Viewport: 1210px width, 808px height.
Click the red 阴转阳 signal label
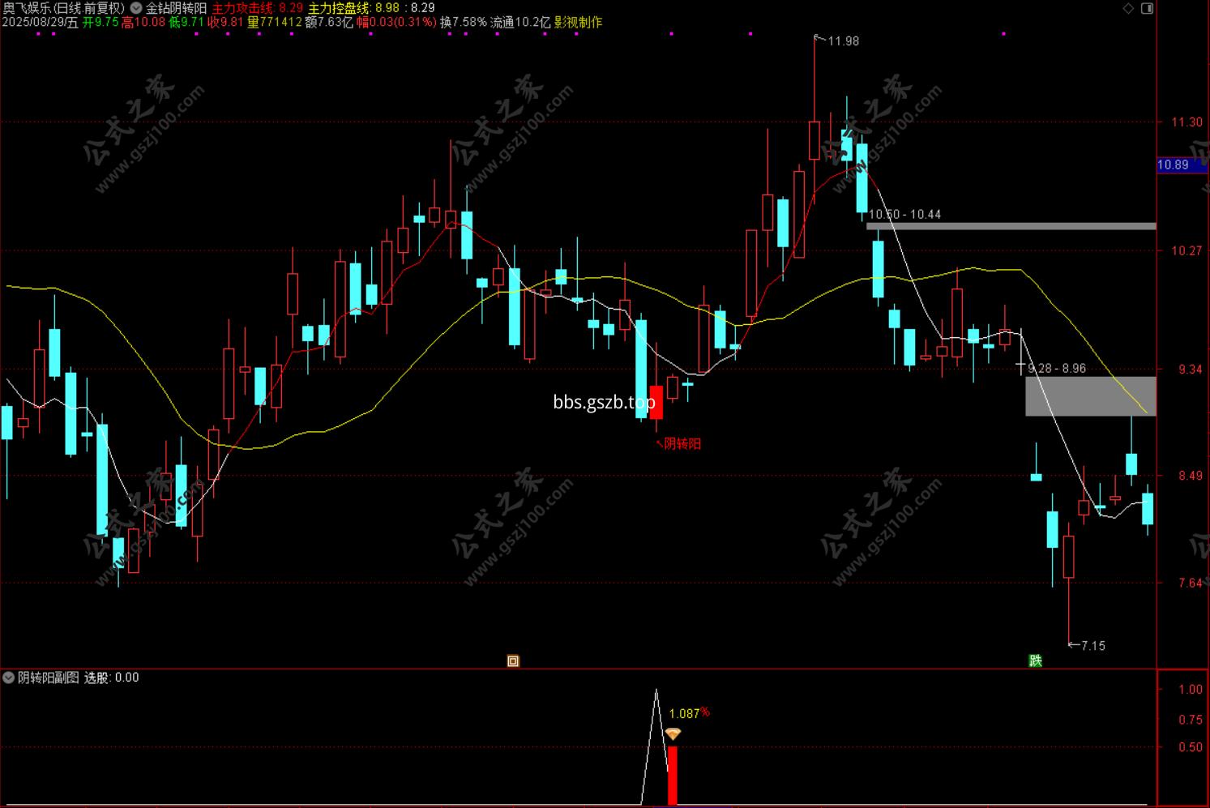[x=682, y=444]
